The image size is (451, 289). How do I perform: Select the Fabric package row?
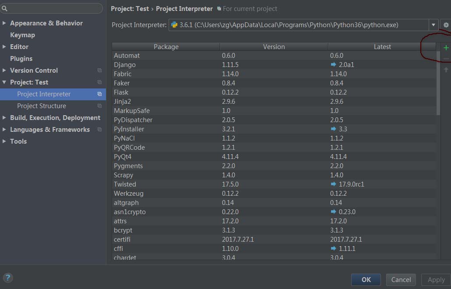click(274, 74)
